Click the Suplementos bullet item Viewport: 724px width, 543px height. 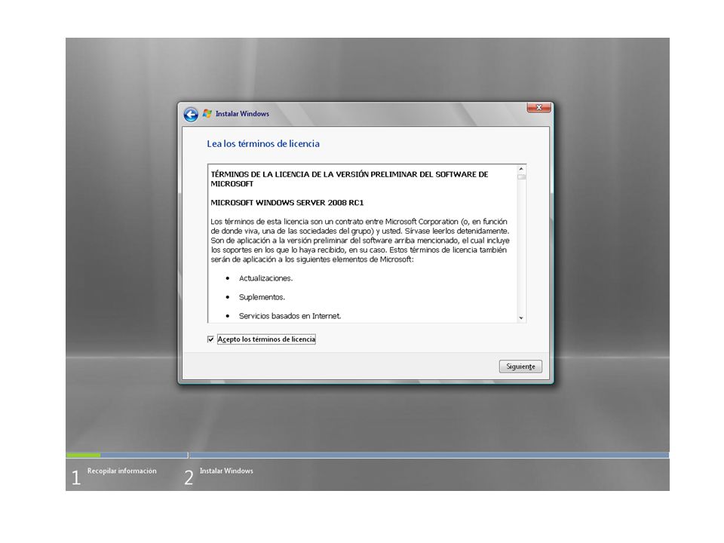tap(262, 297)
